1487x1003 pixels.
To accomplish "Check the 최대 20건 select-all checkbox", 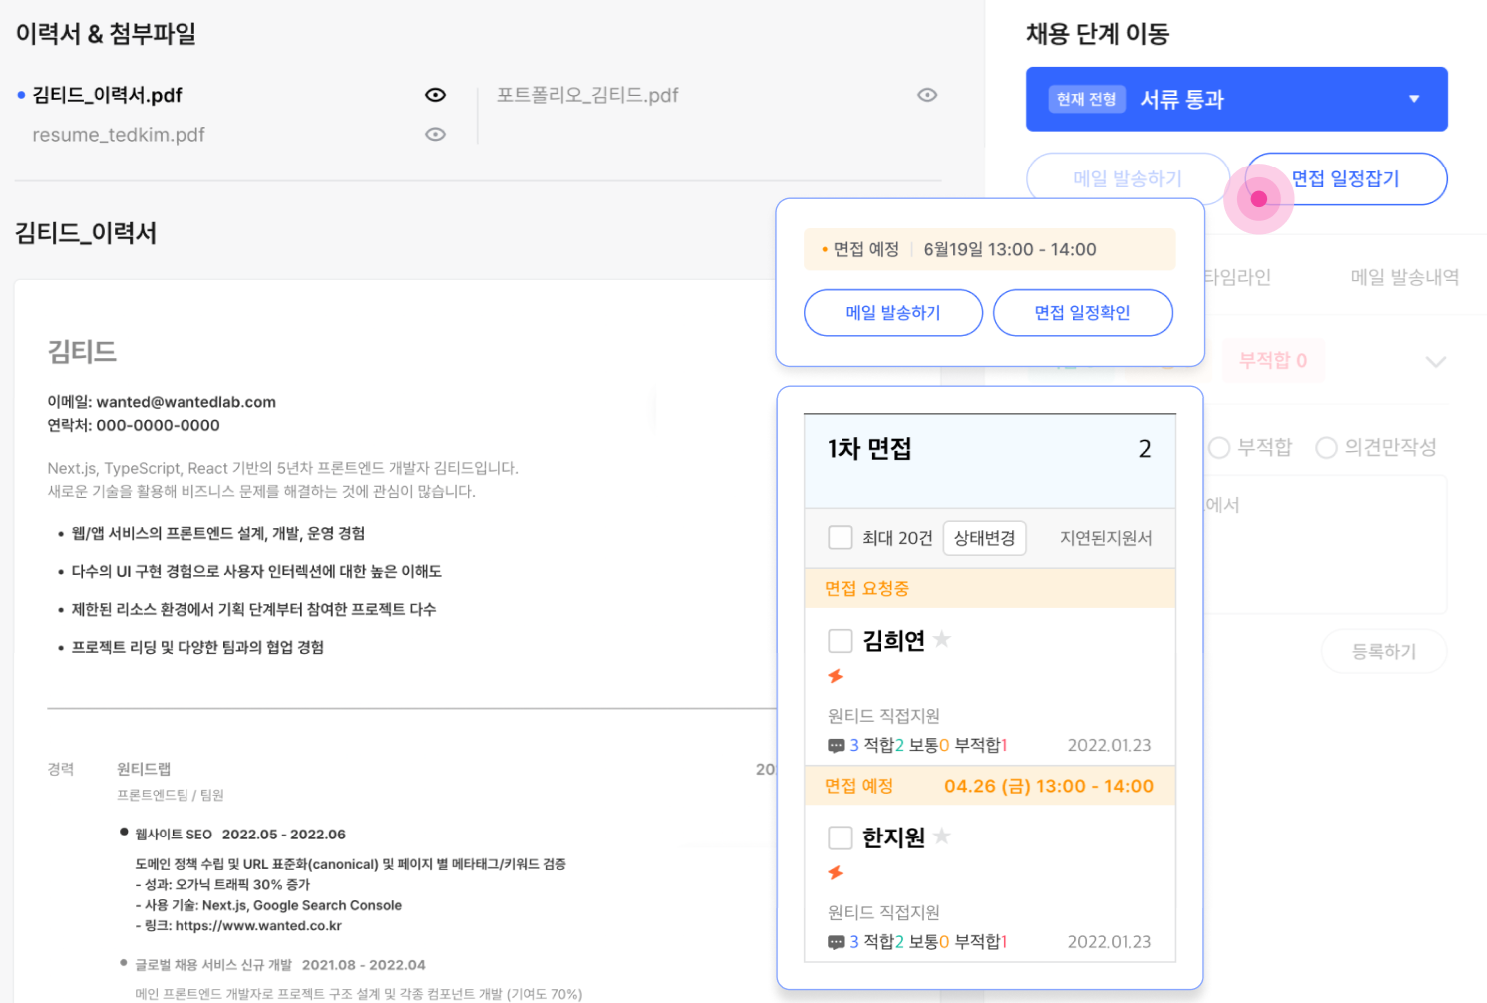I will pos(840,538).
